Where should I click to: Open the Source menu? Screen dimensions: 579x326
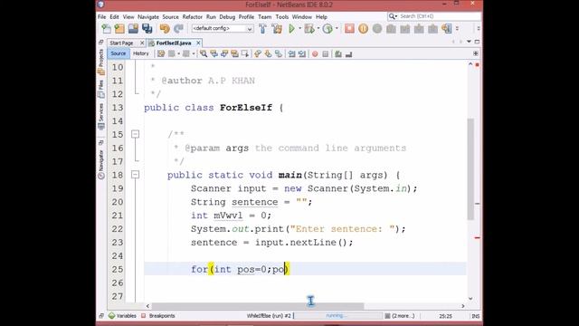click(170, 17)
